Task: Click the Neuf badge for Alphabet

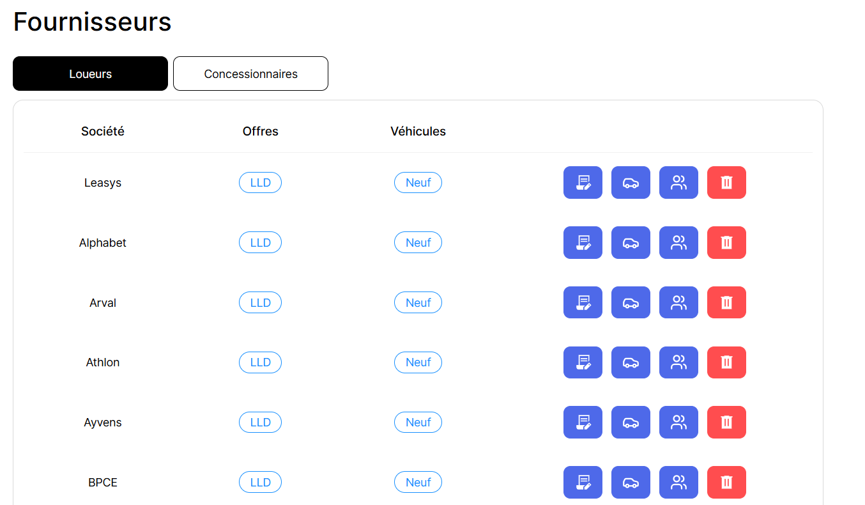Action: [418, 243]
